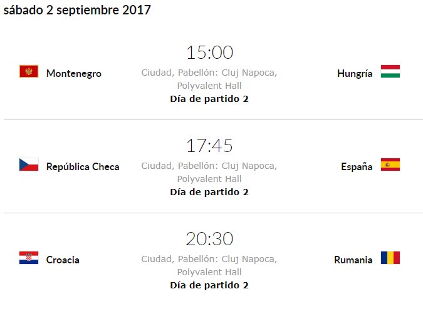This screenshot has width=423, height=309.
Task: Click the Czech Republic flag icon
Action: 29,165
